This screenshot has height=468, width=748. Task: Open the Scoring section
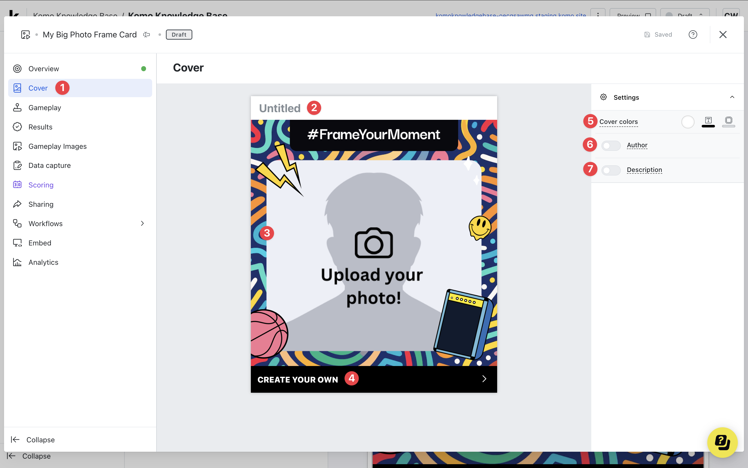[41, 185]
